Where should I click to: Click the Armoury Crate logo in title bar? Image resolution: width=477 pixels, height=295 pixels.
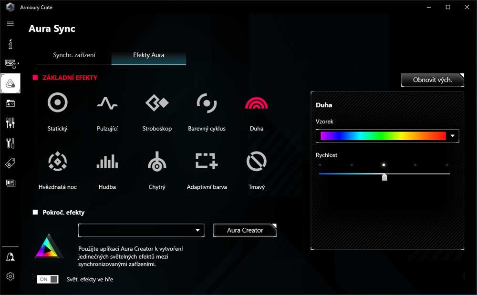[10, 7]
